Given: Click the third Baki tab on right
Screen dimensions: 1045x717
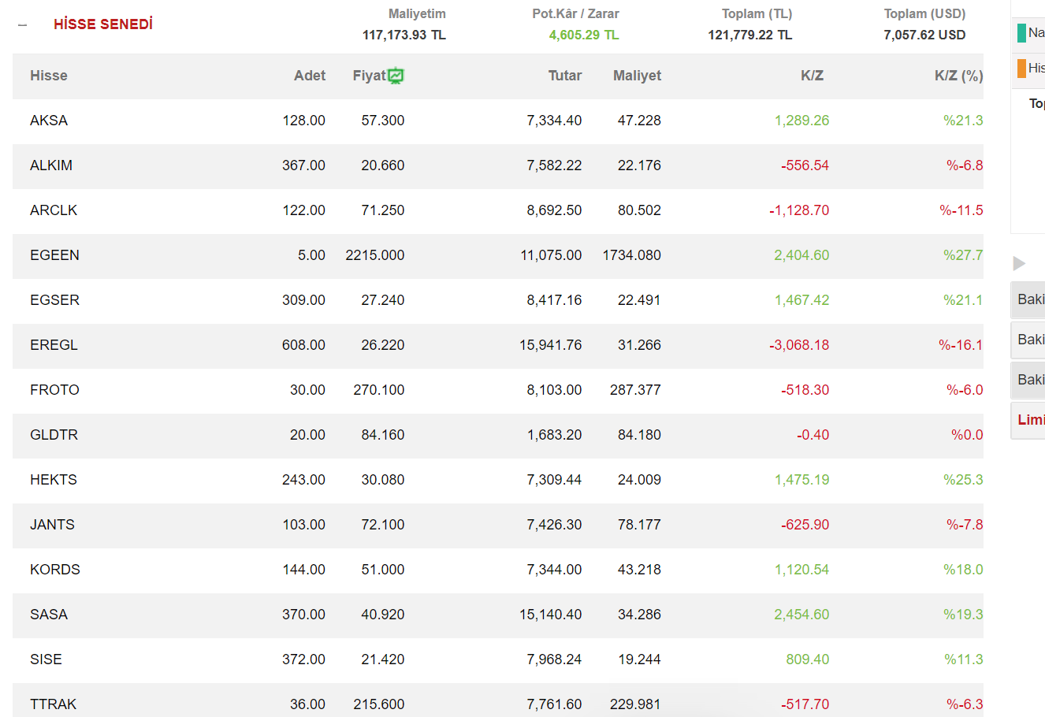Looking at the screenshot, I should (x=1028, y=380).
